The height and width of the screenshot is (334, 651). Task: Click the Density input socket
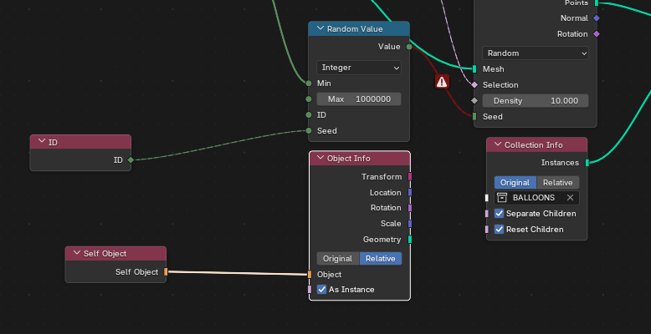click(474, 101)
